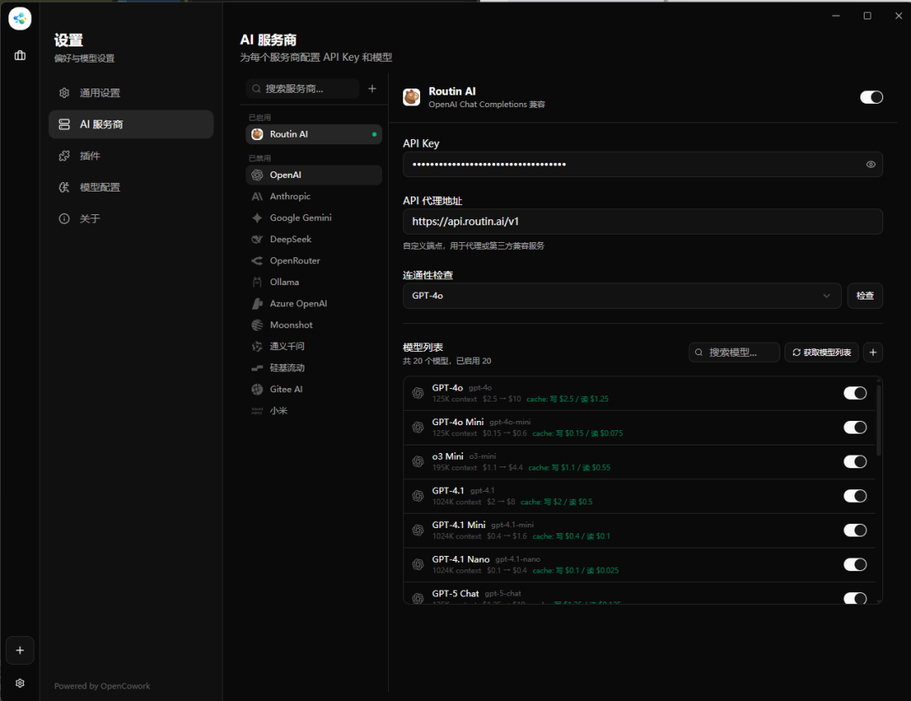The image size is (911, 701).
Task: Add a new provider with plus icon
Action: pyautogui.click(x=373, y=89)
